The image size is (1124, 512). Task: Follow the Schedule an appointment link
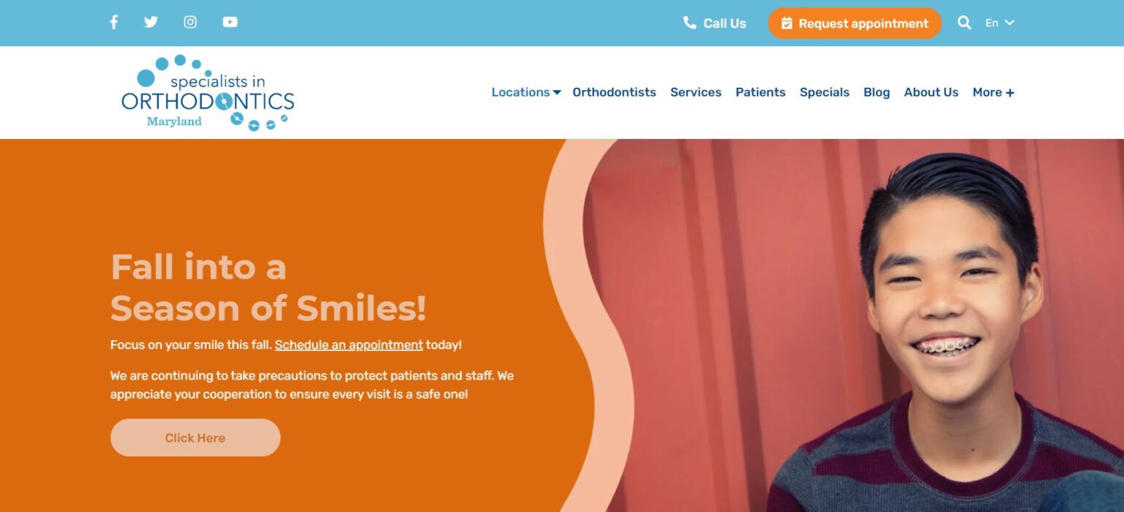349,345
